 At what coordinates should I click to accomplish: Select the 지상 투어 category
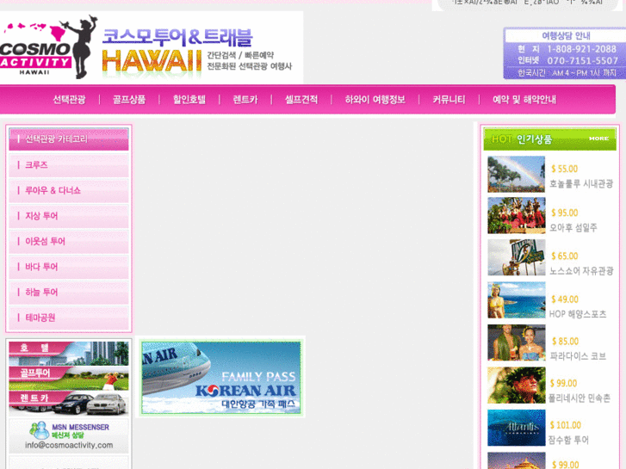pos(69,216)
